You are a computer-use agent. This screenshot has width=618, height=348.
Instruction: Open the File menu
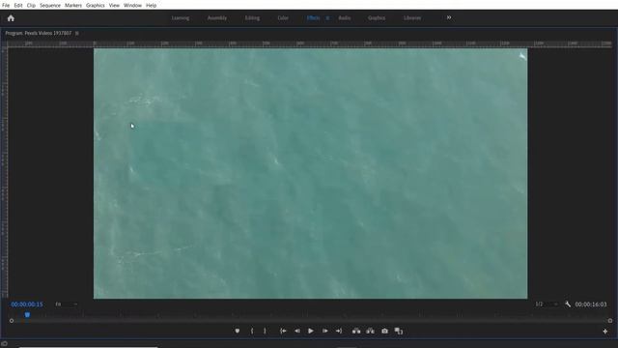6,6
